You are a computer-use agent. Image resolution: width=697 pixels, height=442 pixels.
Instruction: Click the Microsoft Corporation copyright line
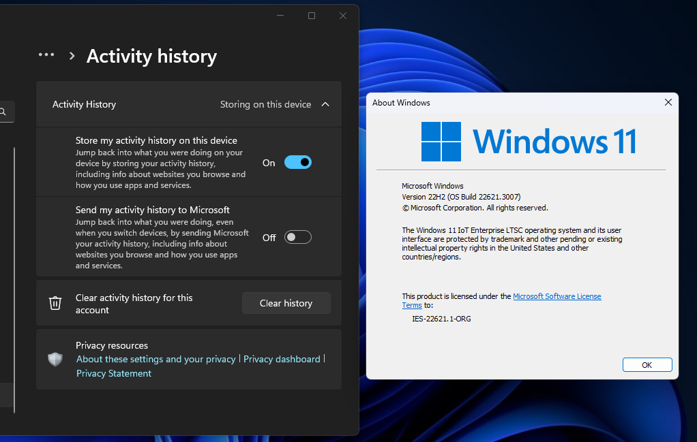[x=475, y=208]
